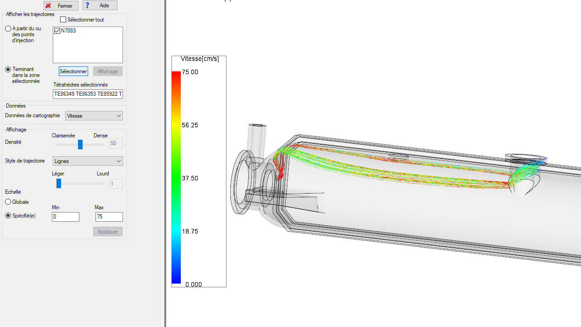
Task: Click the Tétraèdres sélectionnés text field
Action: click(88, 94)
